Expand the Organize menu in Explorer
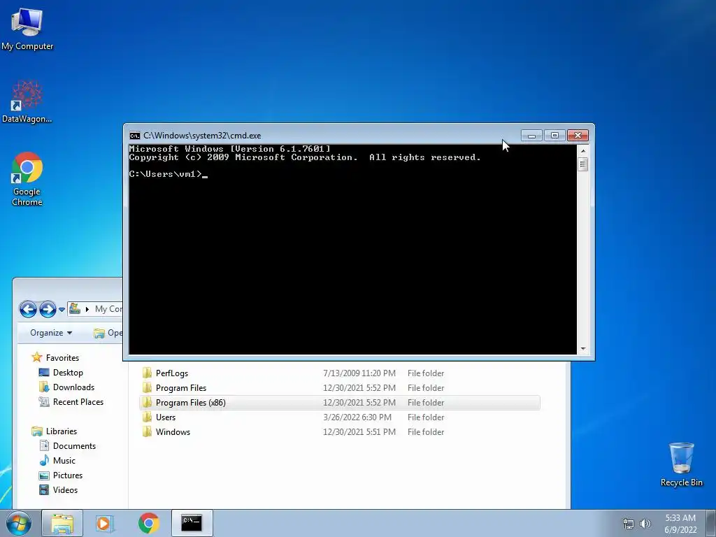 (x=51, y=333)
